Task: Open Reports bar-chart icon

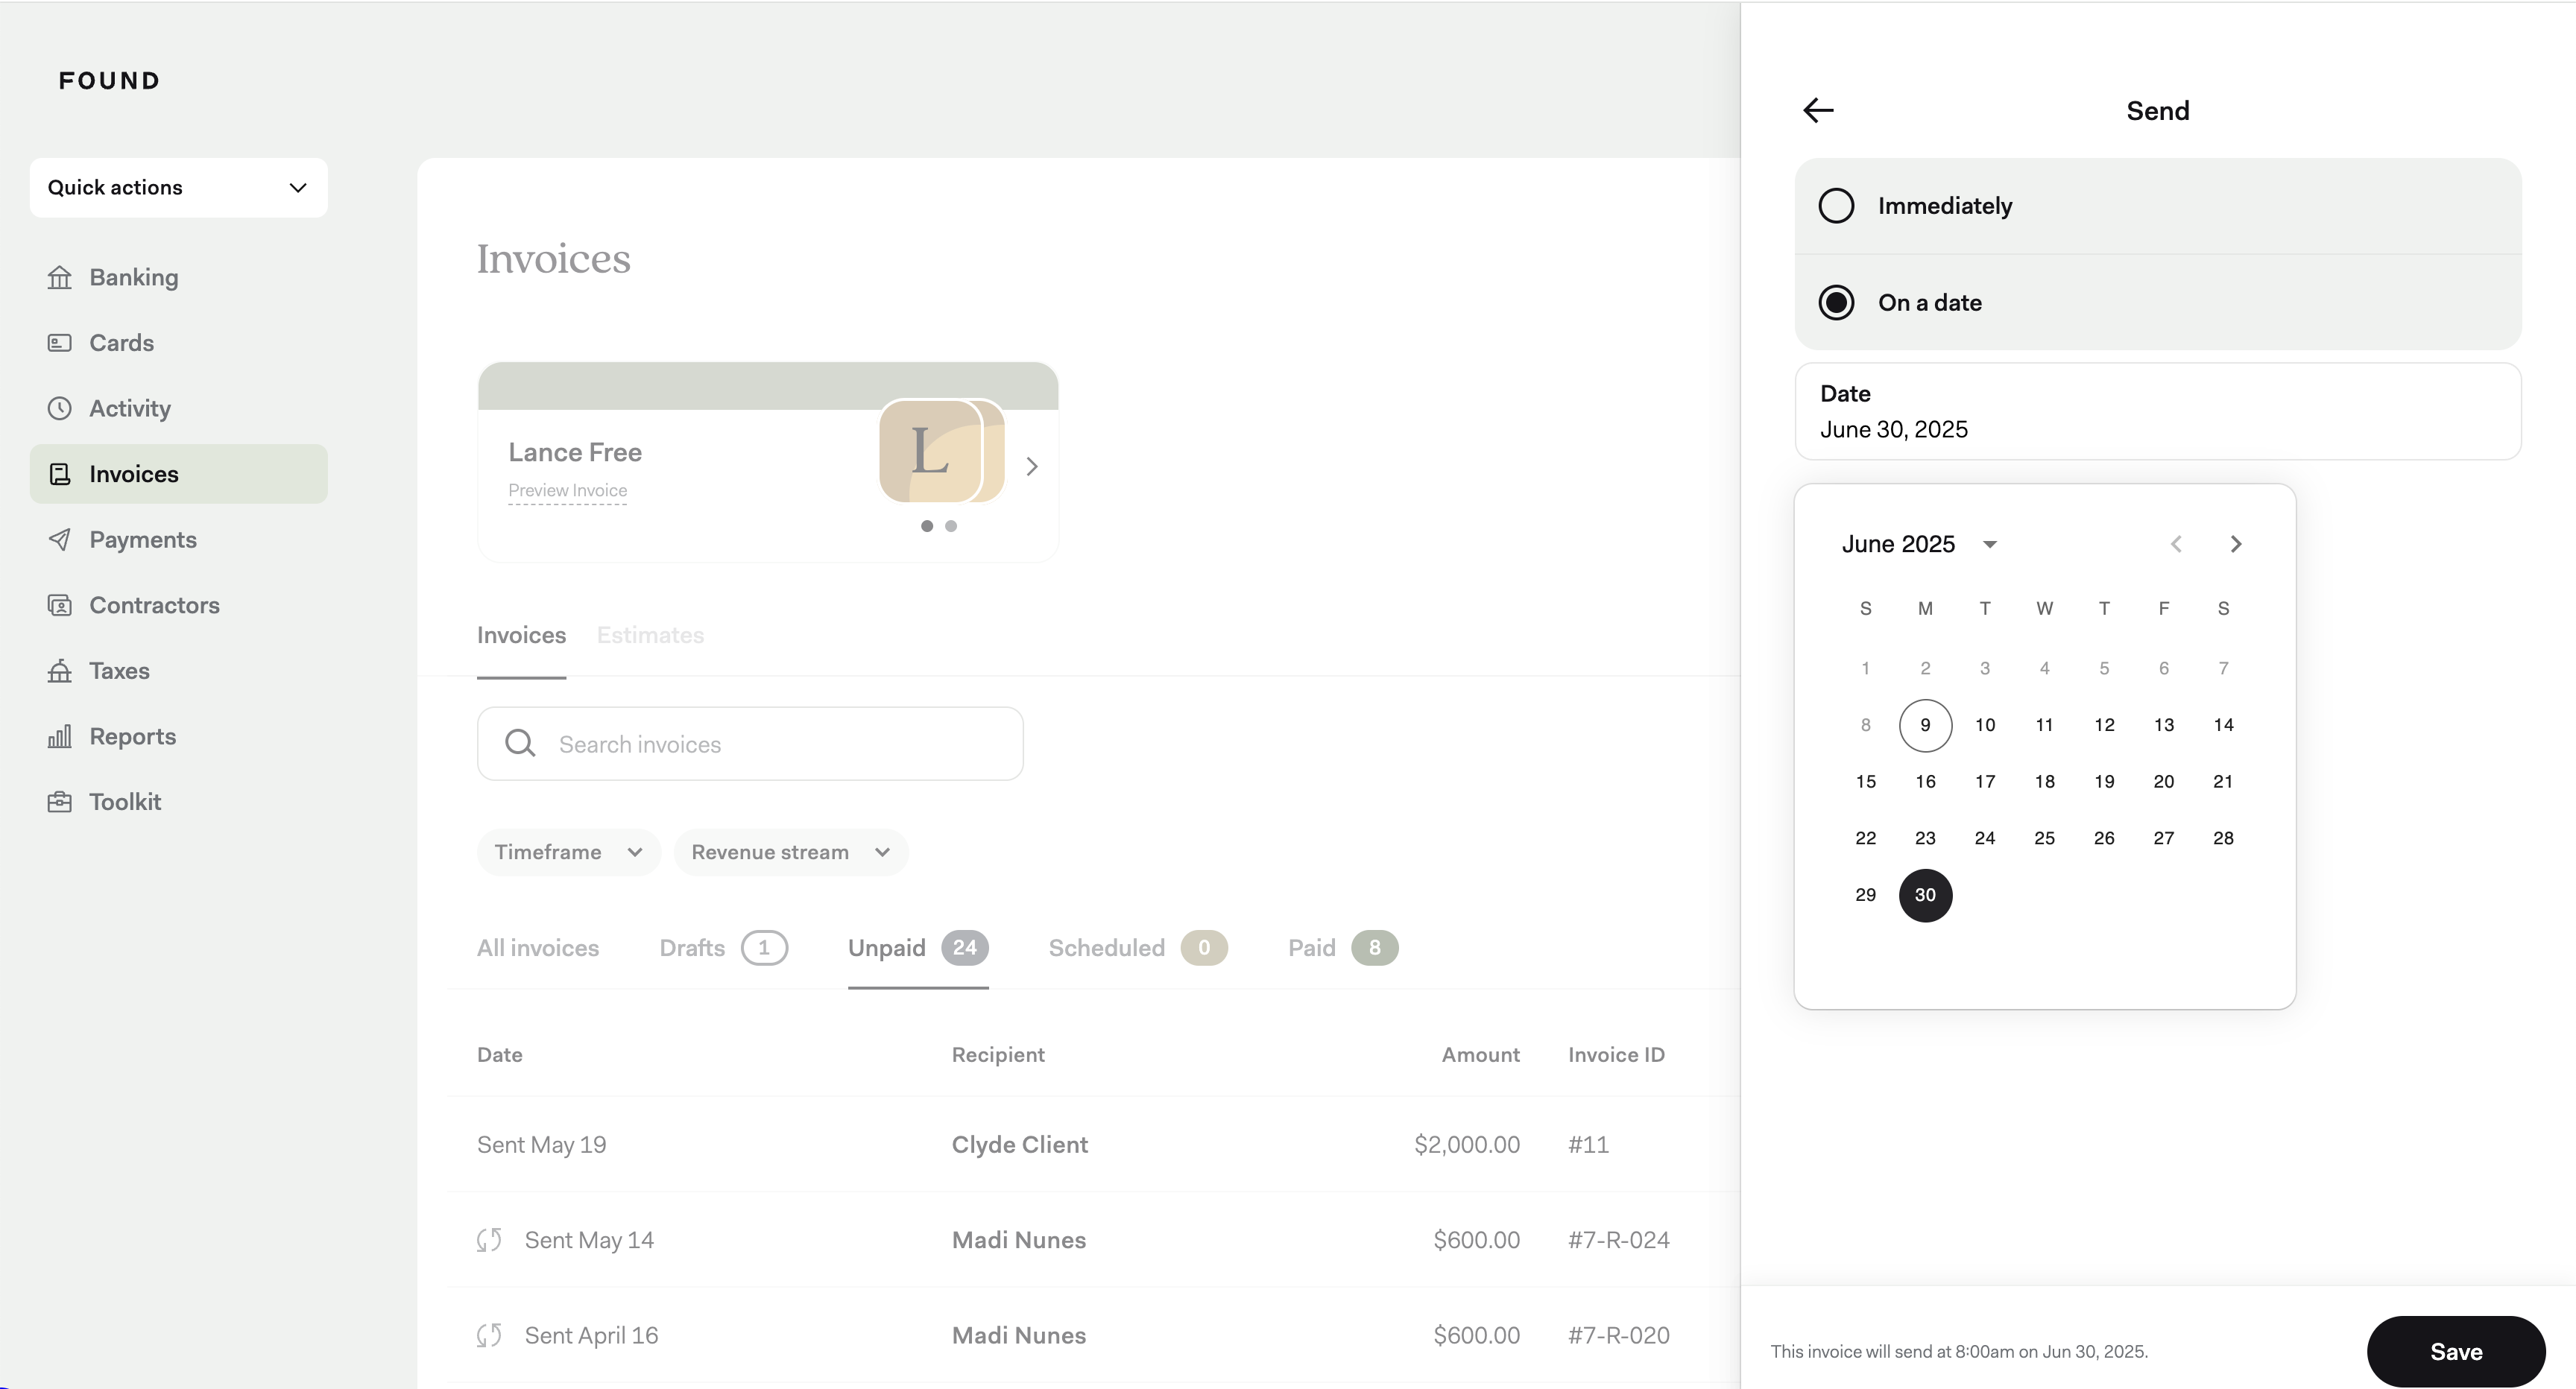Action: click(x=60, y=736)
